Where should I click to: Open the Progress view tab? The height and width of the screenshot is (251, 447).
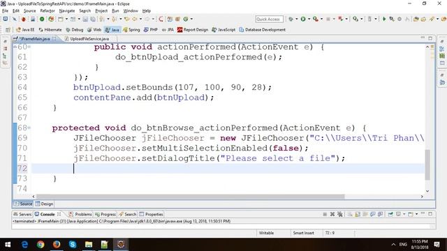(105, 214)
